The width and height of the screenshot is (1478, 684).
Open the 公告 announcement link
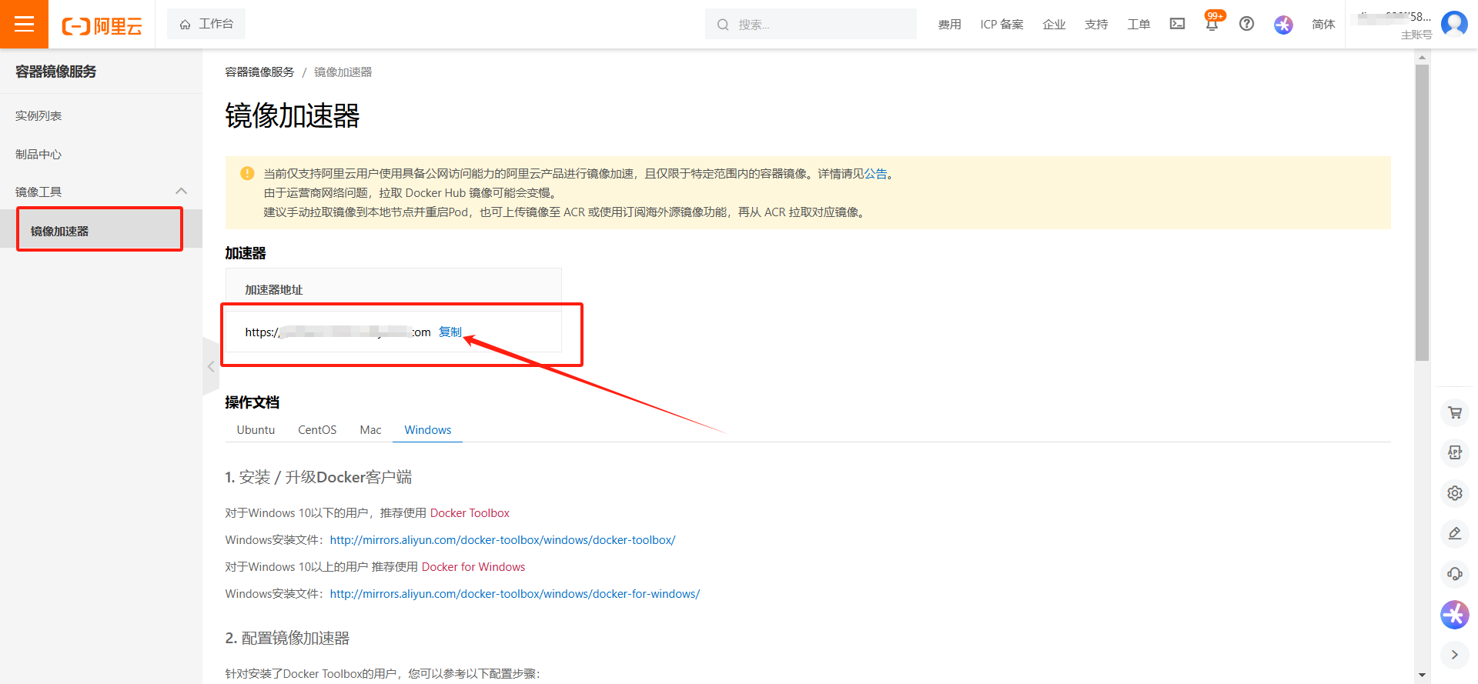(x=875, y=174)
